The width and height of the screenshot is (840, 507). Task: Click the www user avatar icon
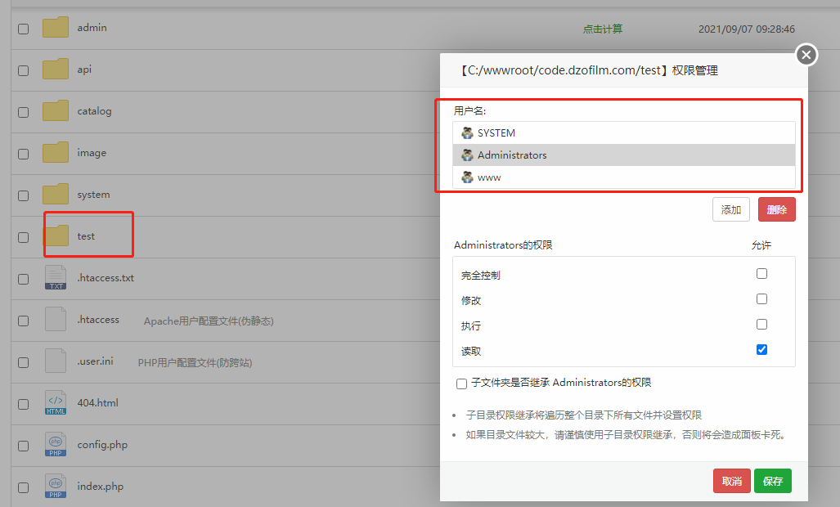coord(467,177)
